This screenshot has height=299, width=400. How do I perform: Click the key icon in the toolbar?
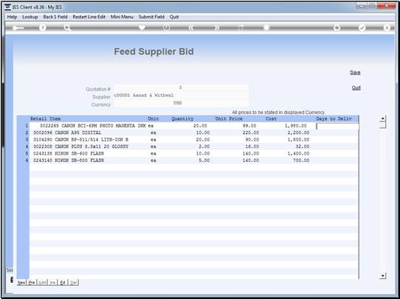[x=18, y=28]
